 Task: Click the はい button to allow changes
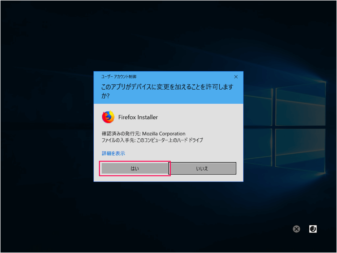(x=135, y=168)
